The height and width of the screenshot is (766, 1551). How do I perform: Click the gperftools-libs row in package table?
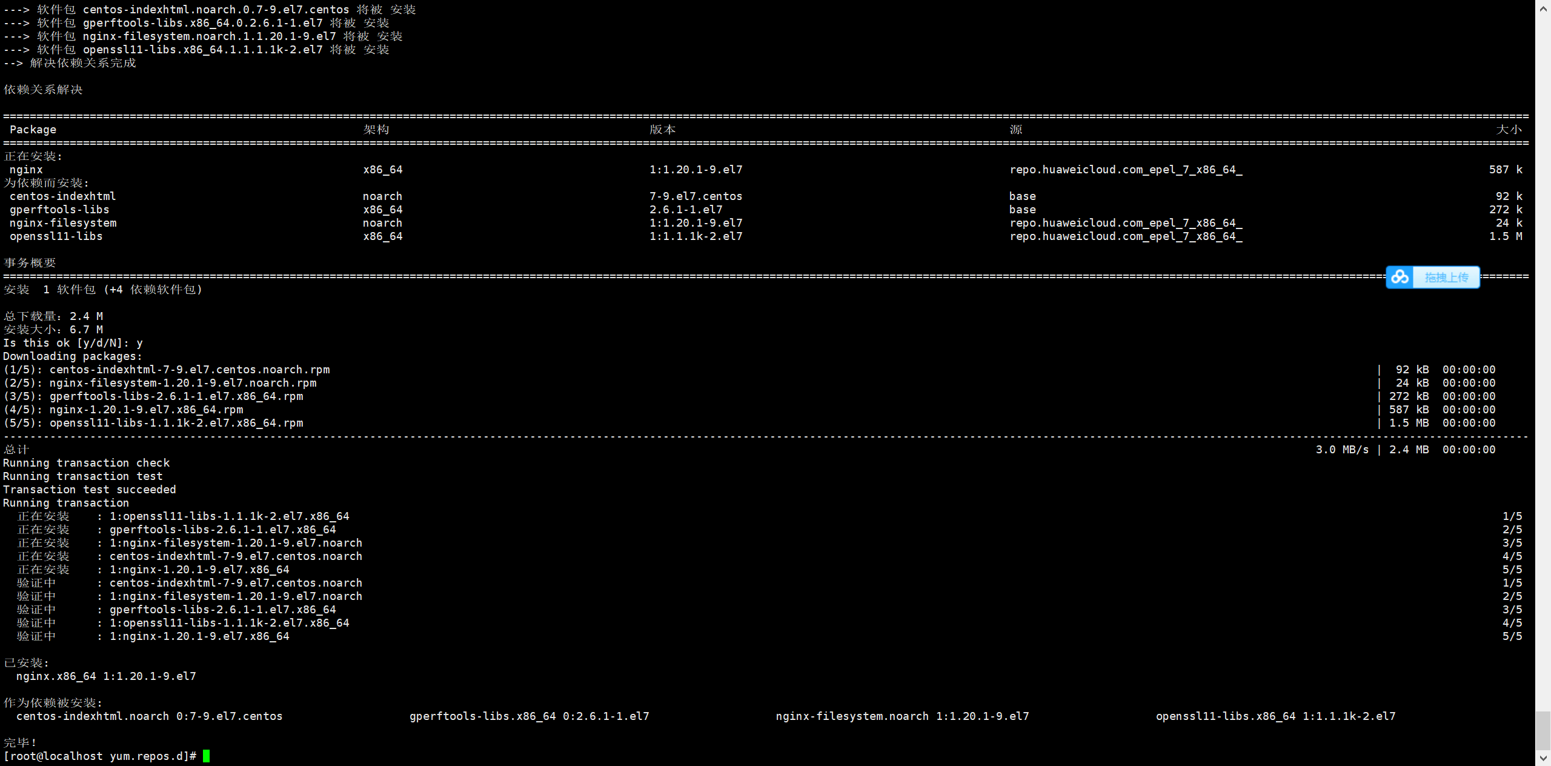pyautogui.click(x=59, y=210)
